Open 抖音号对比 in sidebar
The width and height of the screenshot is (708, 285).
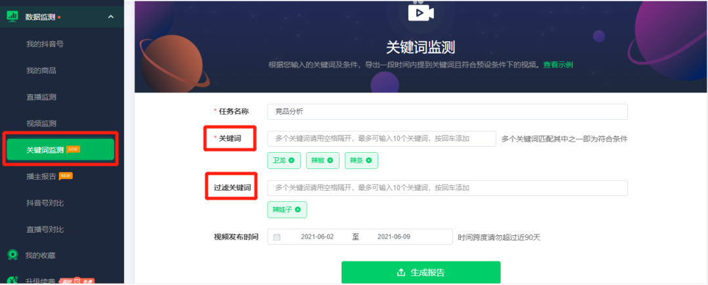tap(45, 203)
